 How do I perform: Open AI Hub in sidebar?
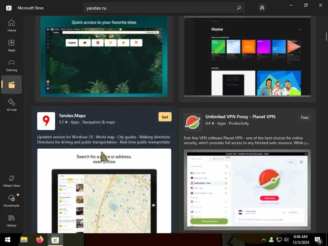12,105
